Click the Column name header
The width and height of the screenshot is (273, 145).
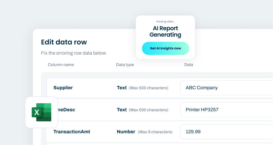[x=61, y=65]
